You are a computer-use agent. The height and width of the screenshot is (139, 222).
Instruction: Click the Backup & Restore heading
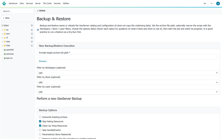(54, 19)
